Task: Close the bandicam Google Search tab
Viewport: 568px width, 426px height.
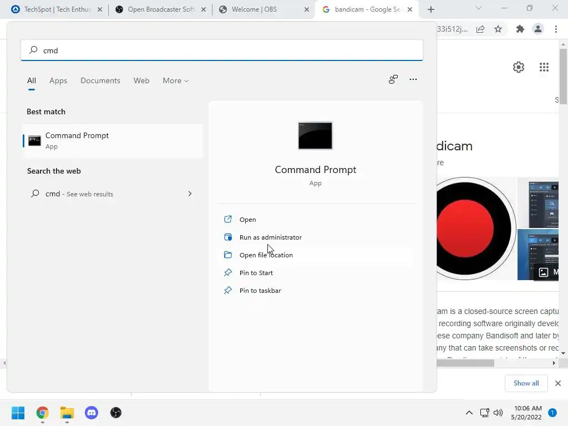Action: click(x=410, y=10)
